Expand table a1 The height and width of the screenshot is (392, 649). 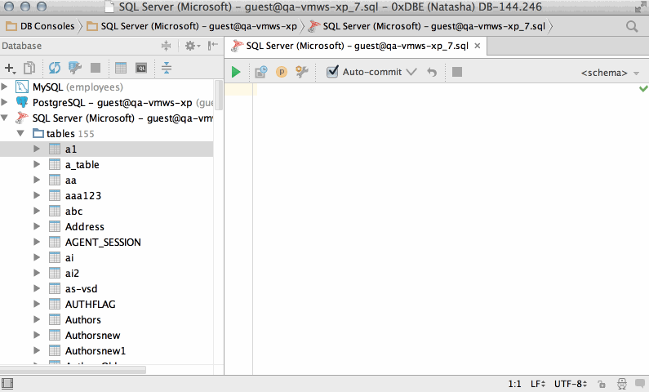37,149
